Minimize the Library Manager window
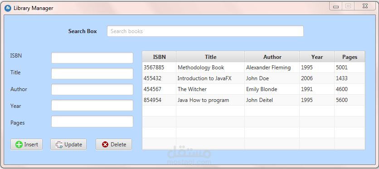The width and height of the screenshot is (379, 169). click(x=336, y=6)
